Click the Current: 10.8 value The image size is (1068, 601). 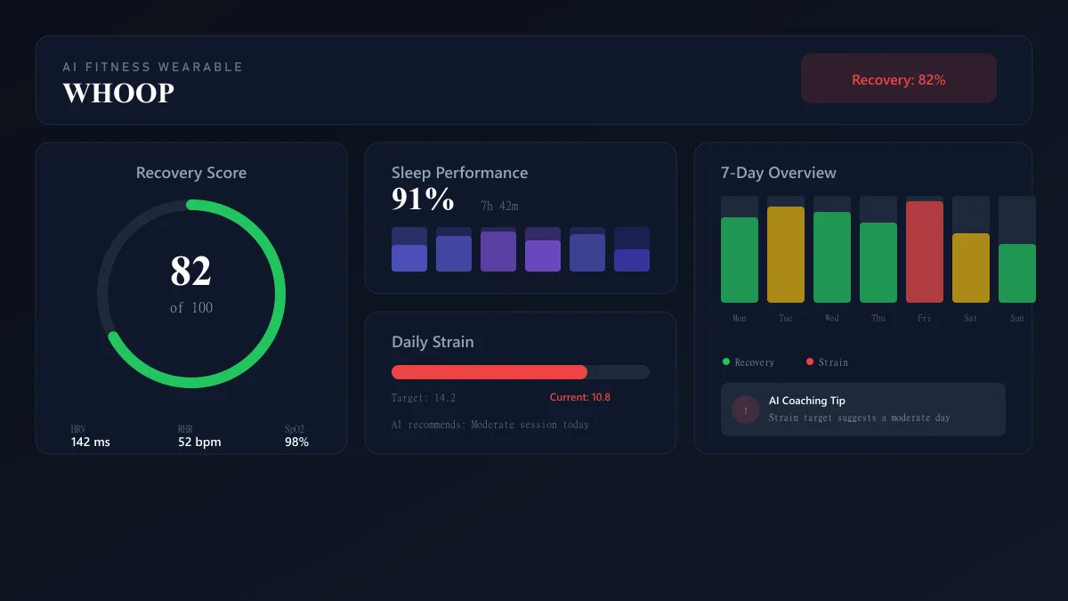[x=580, y=397]
